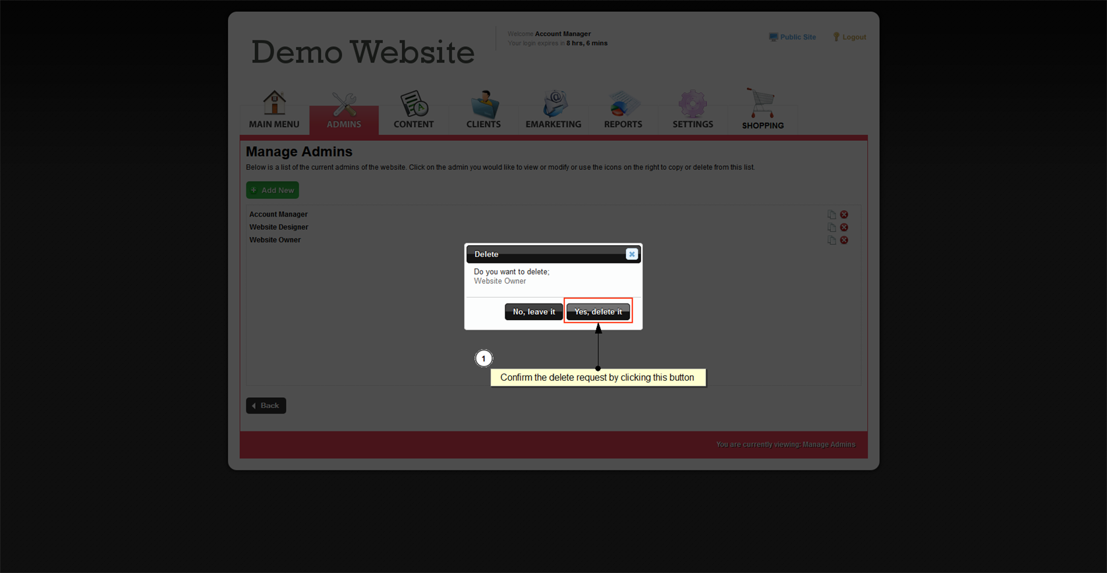Go to the Clients section icon
This screenshot has width=1107, height=573.
pos(484,104)
